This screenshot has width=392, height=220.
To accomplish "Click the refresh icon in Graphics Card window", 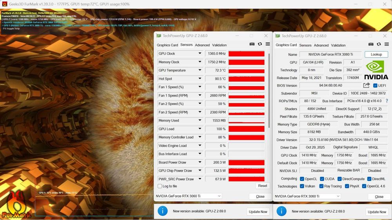I will [379, 44].
